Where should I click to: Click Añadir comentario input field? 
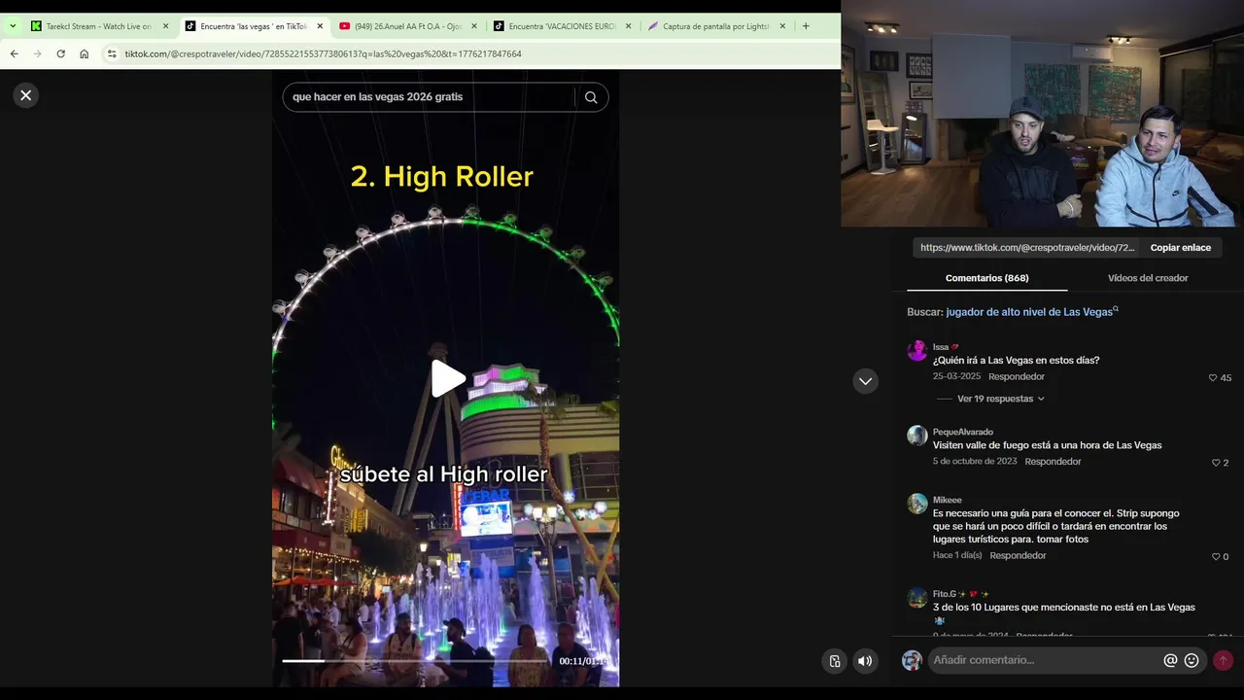[x=1045, y=661]
